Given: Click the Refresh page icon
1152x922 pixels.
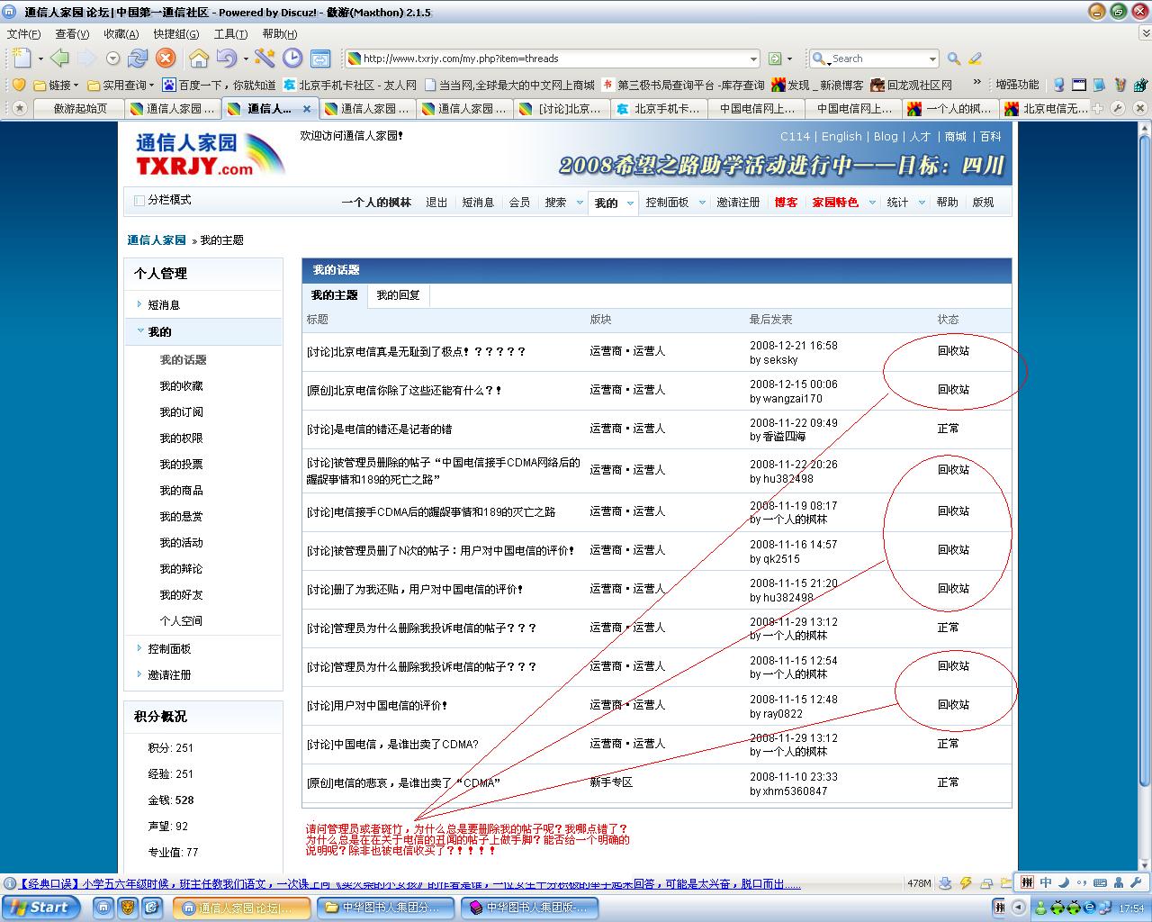Looking at the screenshot, I should click(x=138, y=59).
